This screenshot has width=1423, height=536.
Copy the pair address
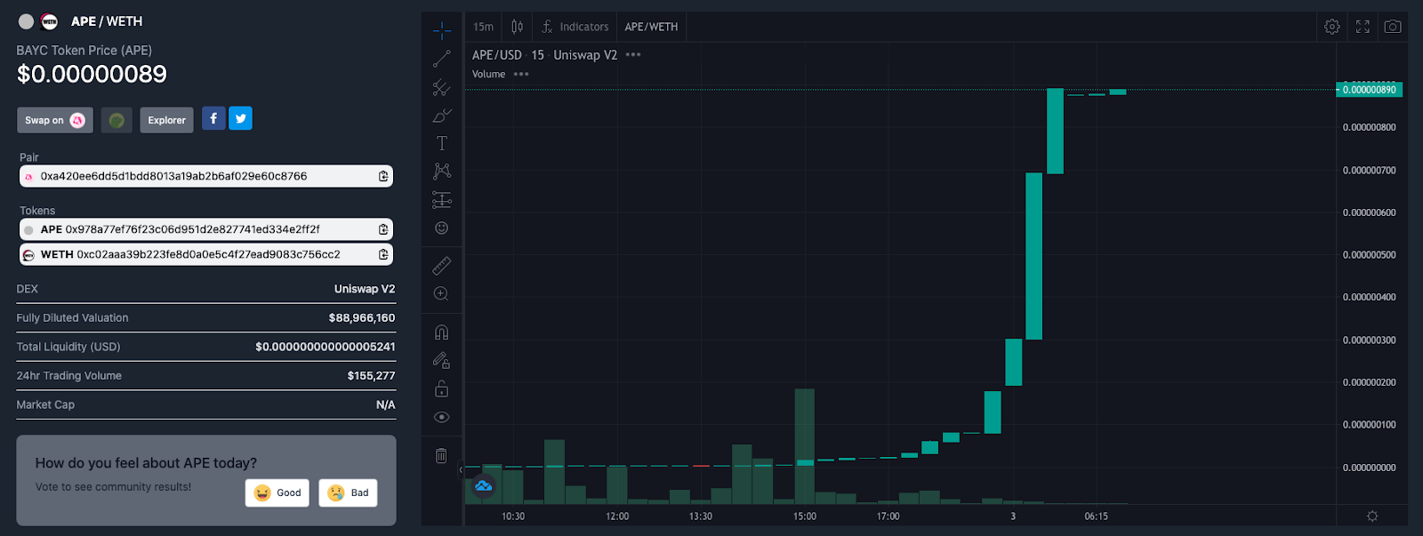coord(383,176)
